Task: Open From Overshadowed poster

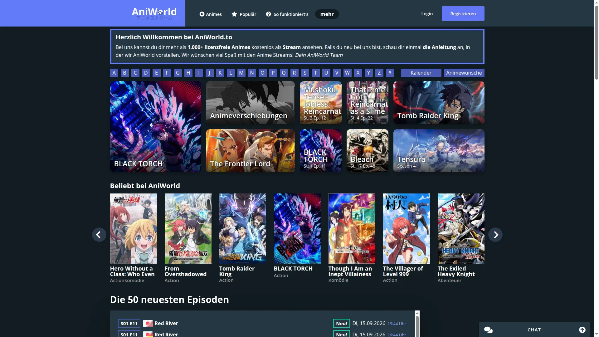Action: click(x=188, y=228)
